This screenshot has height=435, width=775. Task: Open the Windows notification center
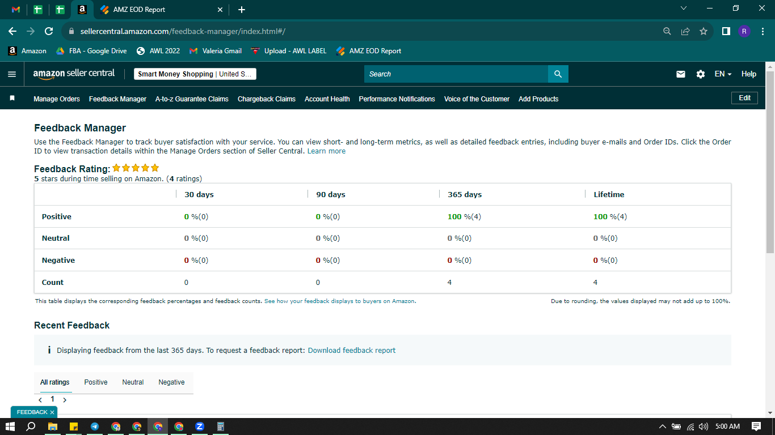point(756,427)
